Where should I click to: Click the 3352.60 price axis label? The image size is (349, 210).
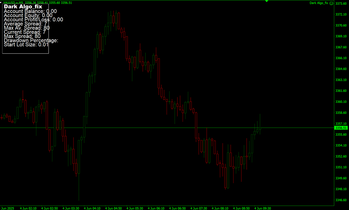coord(341,156)
